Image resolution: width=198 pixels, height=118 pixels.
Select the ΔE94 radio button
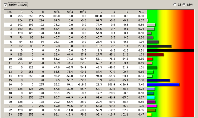pyautogui.click(x=184, y=5)
